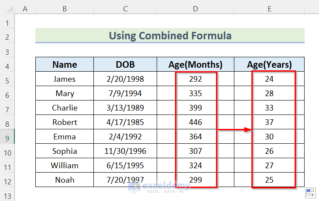Click the title cell "Using Combined Formula"

pyautogui.click(x=170, y=35)
